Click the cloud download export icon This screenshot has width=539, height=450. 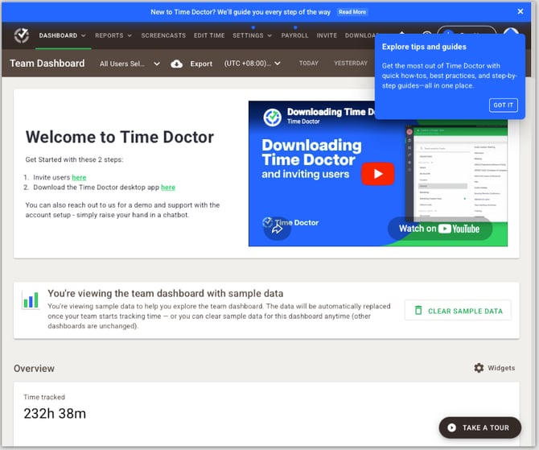177,64
